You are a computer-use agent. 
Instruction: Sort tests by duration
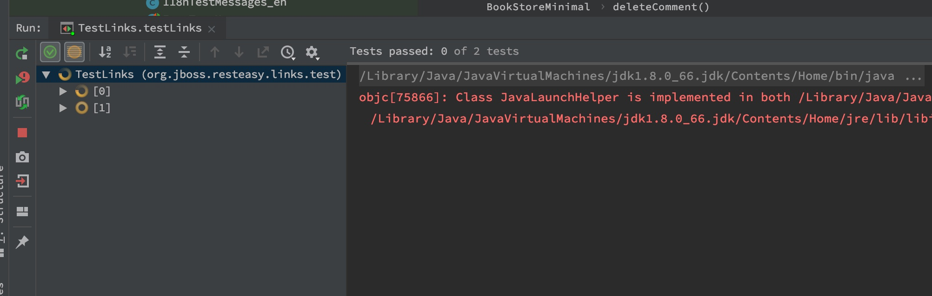129,52
